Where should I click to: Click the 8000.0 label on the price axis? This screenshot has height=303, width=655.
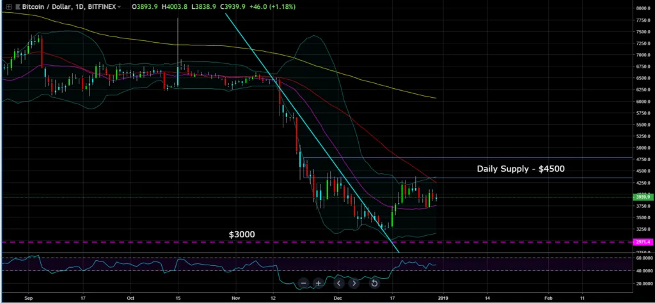click(643, 8)
